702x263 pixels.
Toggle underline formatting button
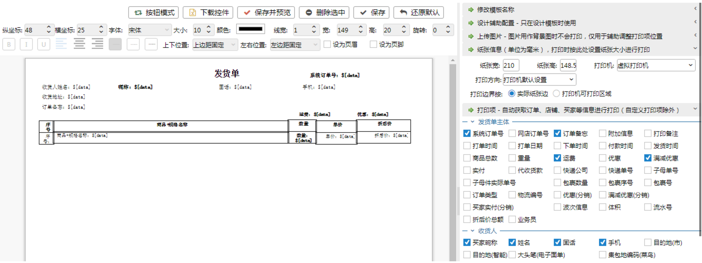click(x=44, y=44)
